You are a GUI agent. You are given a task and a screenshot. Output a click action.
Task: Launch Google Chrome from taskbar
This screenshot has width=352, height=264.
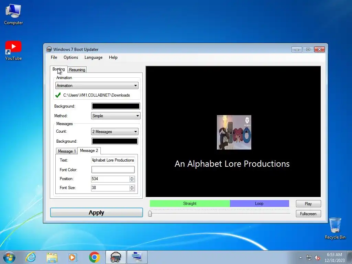pyautogui.click(x=94, y=257)
